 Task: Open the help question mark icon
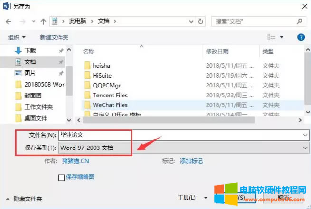coord(301,37)
